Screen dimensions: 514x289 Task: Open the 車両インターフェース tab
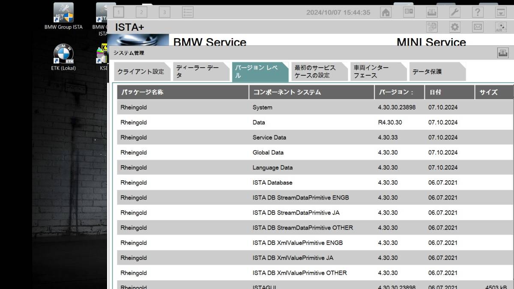[378, 72]
